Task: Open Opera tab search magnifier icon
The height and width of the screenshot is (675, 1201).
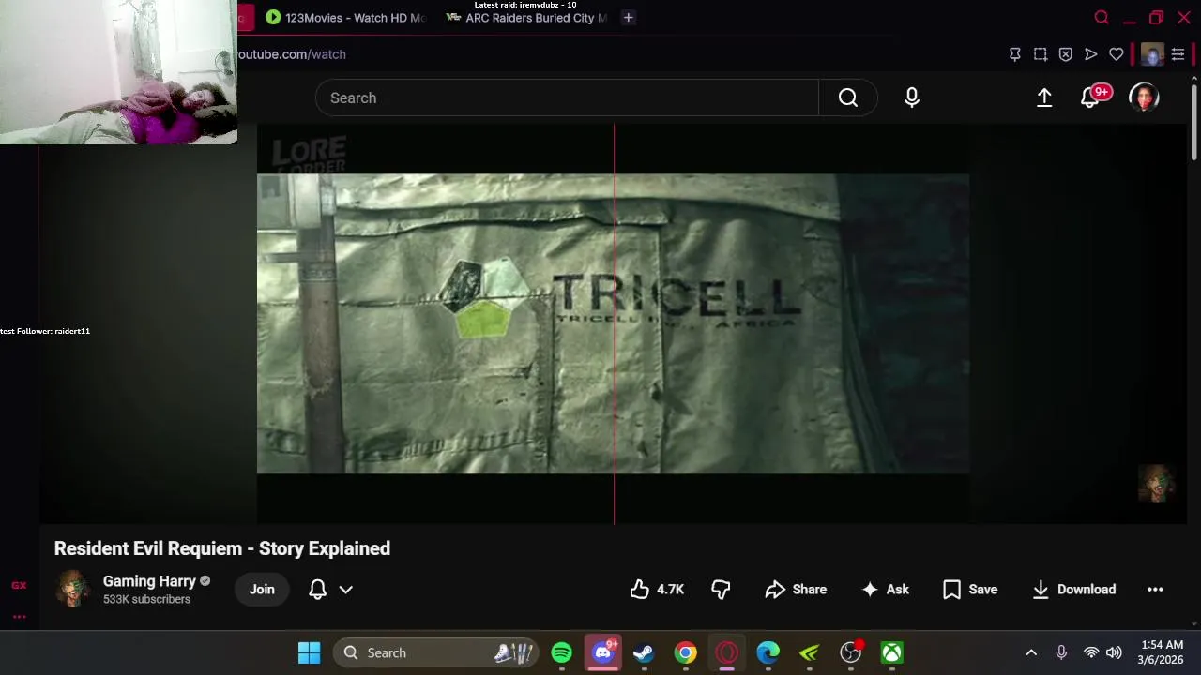Action: pyautogui.click(x=1102, y=17)
